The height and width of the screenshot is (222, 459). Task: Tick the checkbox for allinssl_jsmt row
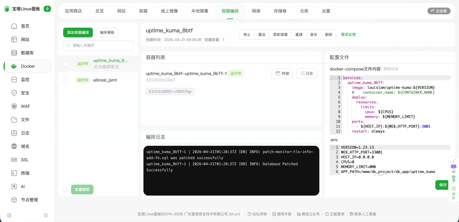65,80
